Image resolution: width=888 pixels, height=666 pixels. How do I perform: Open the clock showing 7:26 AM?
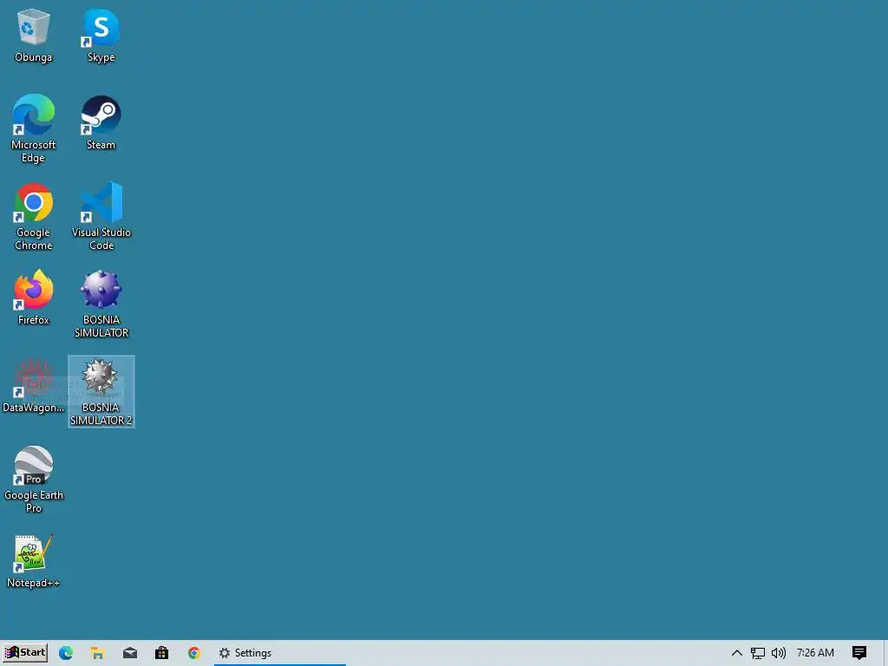(815, 653)
